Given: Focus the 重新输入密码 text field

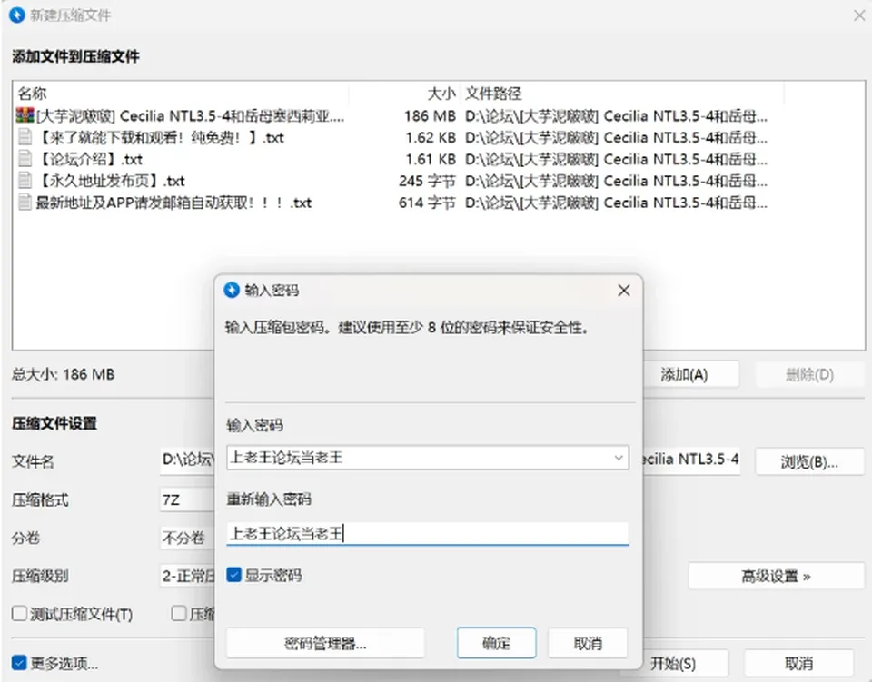Looking at the screenshot, I should coord(428,534).
